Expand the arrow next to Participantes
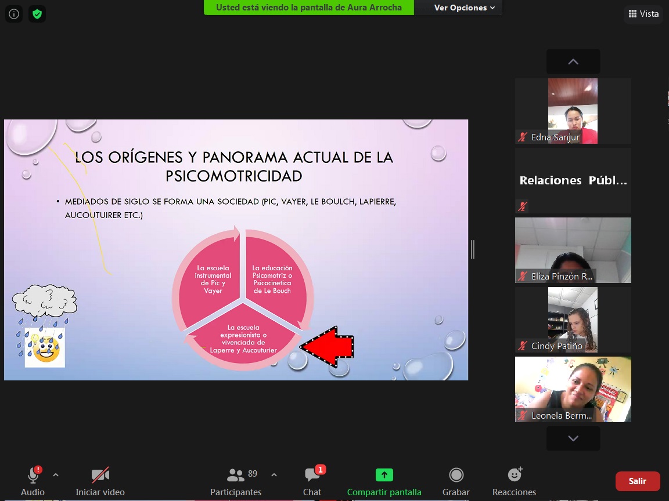This screenshot has height=501, width=669. pyautogui.click(x=274, y=474)
